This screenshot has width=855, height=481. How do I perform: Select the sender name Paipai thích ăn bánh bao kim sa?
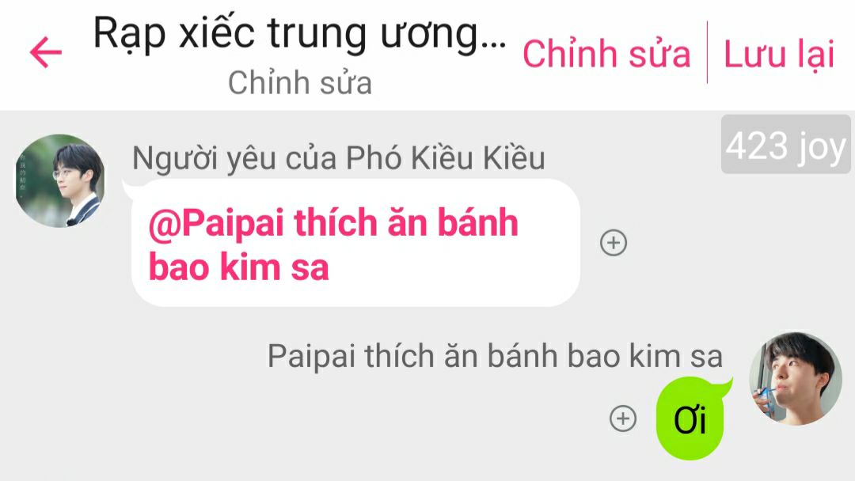495,356
